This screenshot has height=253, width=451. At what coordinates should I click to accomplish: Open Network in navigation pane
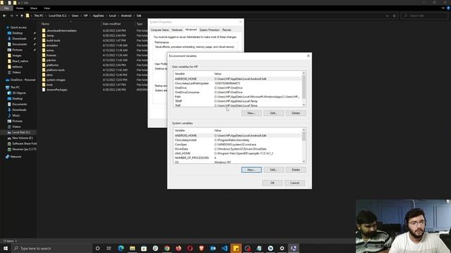pos(16,157)
